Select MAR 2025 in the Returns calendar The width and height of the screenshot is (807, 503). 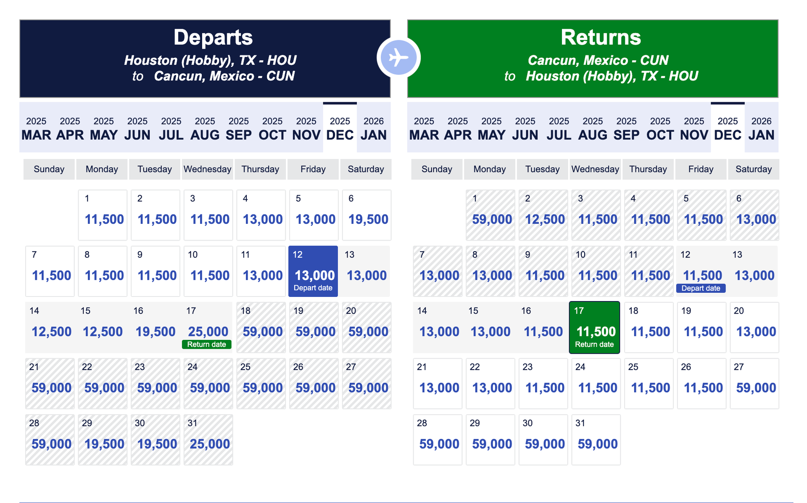coord(425,128)
